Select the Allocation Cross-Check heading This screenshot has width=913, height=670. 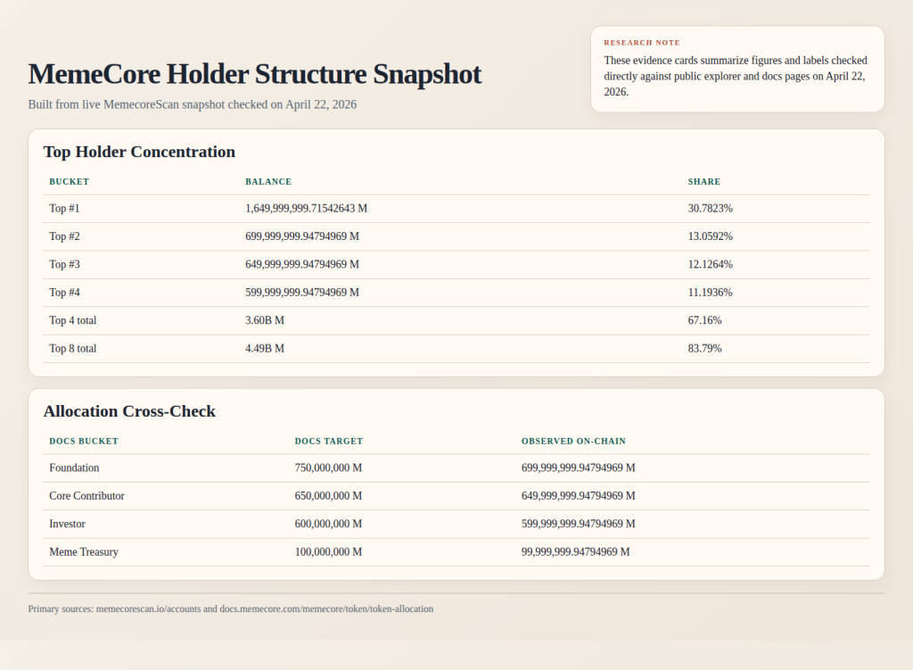[130, 411]
